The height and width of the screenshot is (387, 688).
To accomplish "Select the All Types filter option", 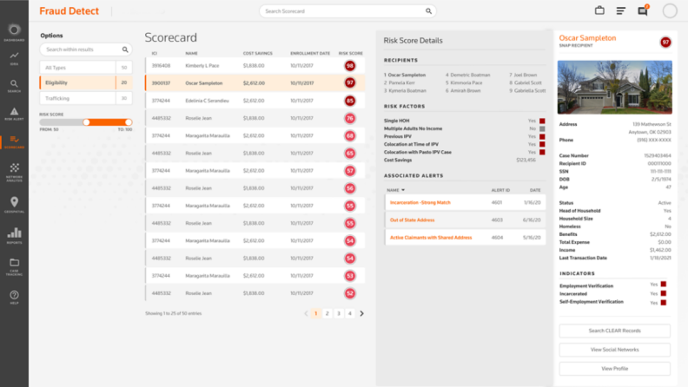I will 85,67.
